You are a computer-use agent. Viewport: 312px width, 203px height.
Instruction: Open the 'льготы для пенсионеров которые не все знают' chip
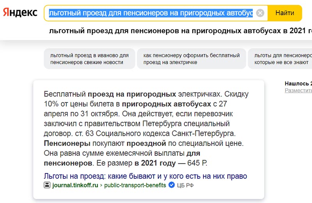pos(280,59)
